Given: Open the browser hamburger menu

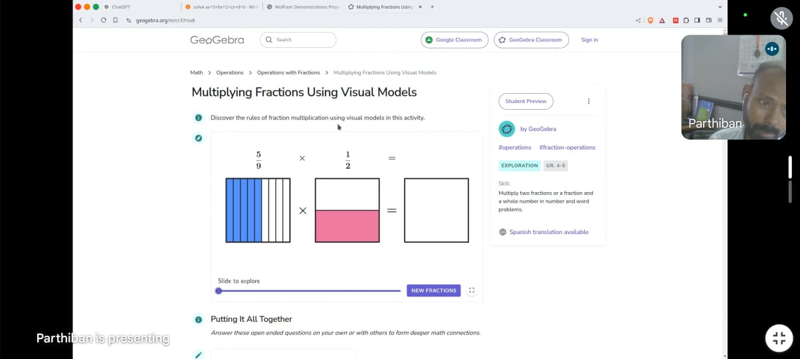Looking at the screenshot, I should [x=720, y=20].
